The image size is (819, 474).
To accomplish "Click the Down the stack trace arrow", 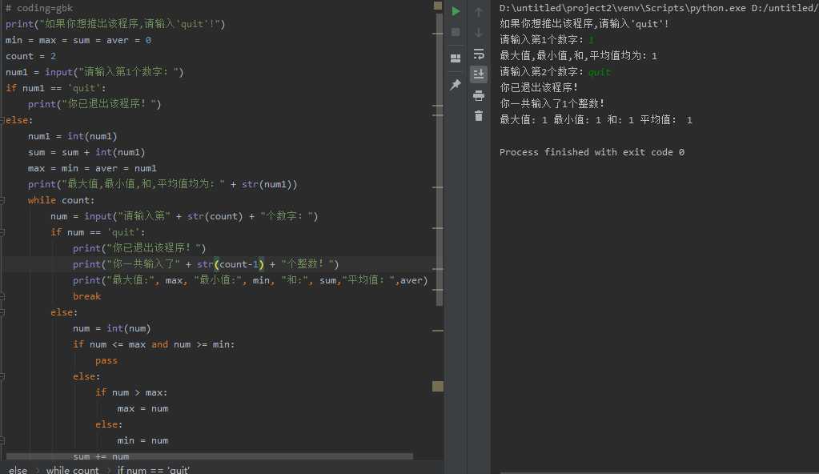I will pos(479,32).
